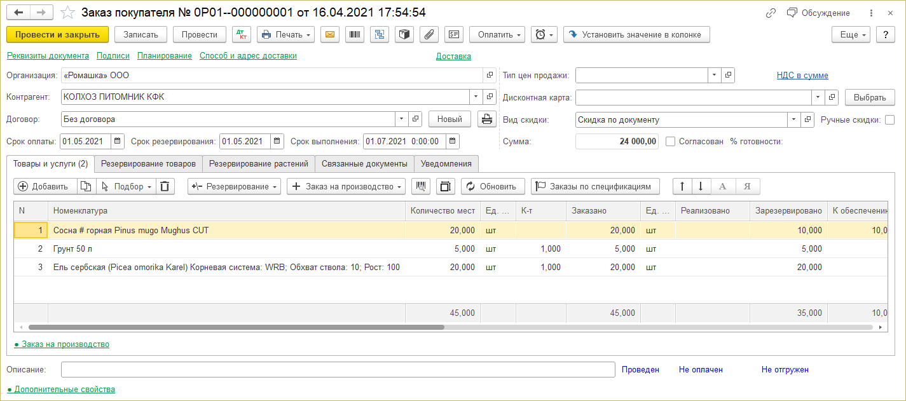Screen dimensions: 906x401
Task: Click the box package icon
Action: click(x=404, y=34)
